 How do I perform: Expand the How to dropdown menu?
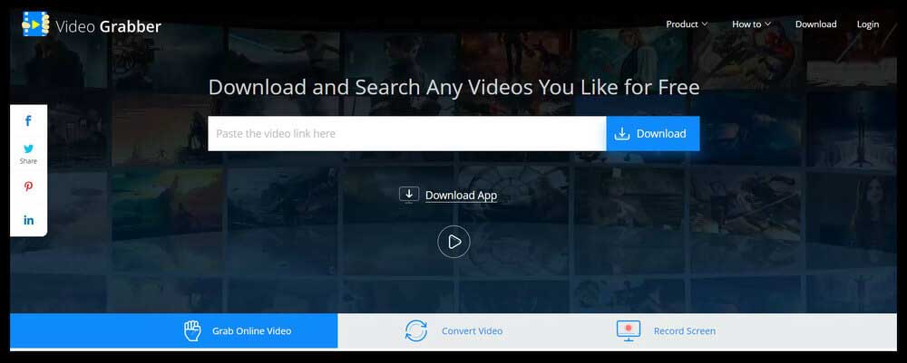pyautogui.click(x=751, y=24)
